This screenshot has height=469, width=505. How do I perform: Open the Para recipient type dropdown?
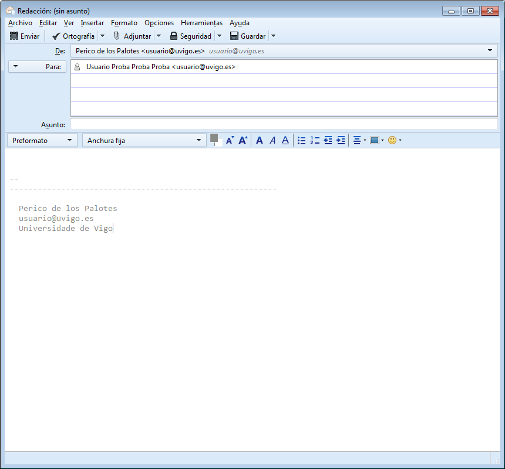click(x=38, y=67)
